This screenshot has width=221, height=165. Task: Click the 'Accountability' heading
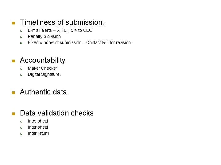point(42,60)
